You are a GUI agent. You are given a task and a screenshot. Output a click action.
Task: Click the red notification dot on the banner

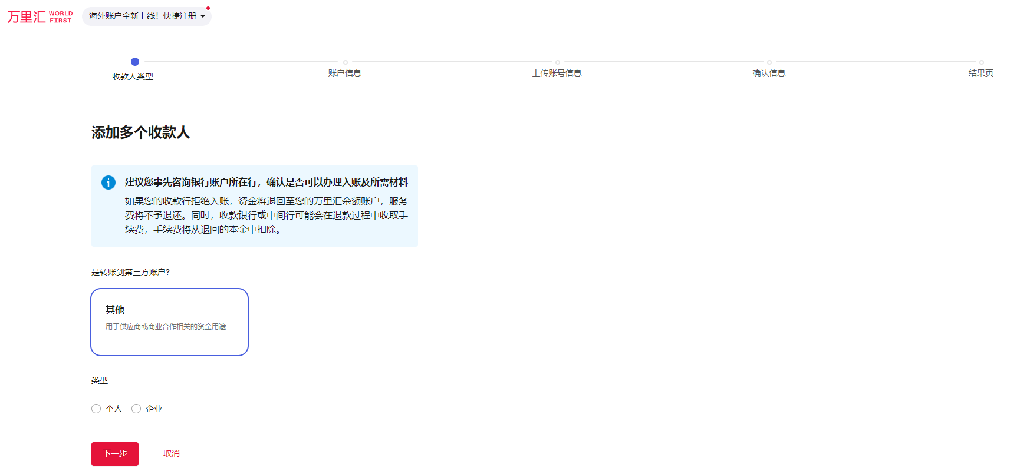(x=208, y=8)
